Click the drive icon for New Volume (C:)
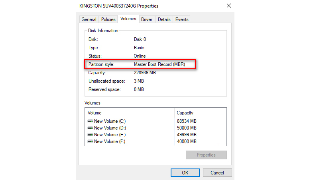 tap(90, 121)
